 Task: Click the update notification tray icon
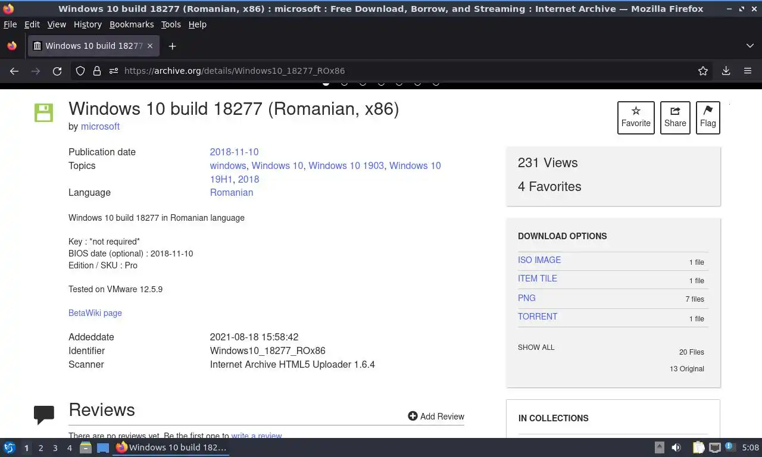729,446
